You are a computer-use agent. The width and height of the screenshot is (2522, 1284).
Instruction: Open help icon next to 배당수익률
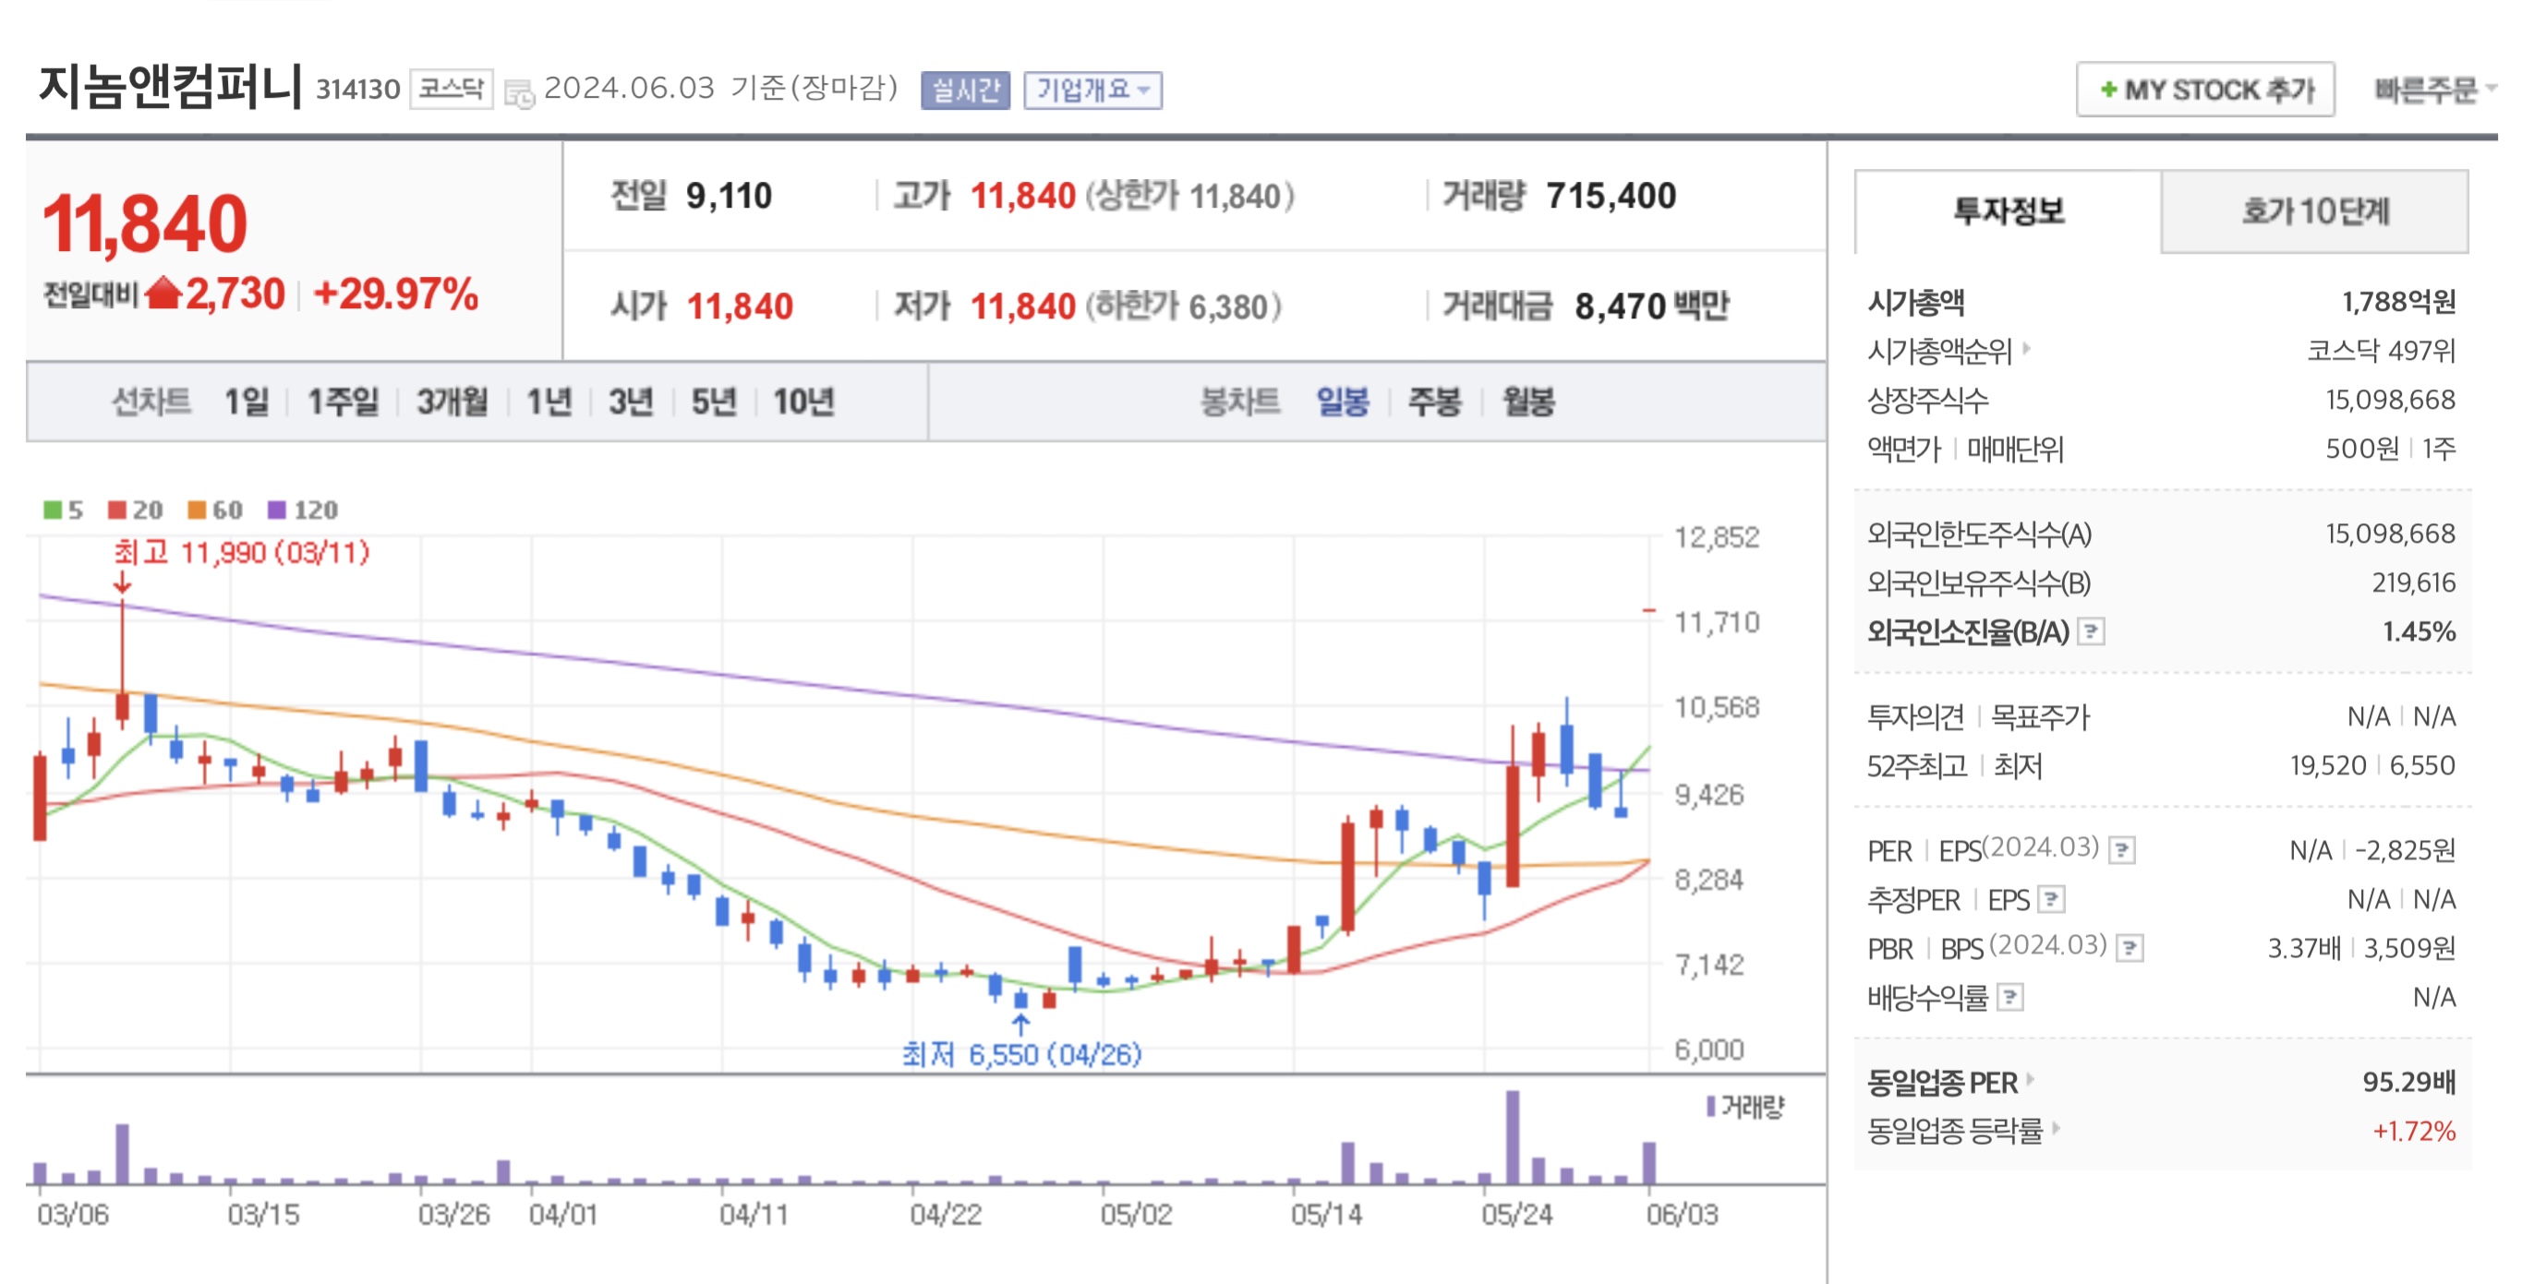(2010, 997)
